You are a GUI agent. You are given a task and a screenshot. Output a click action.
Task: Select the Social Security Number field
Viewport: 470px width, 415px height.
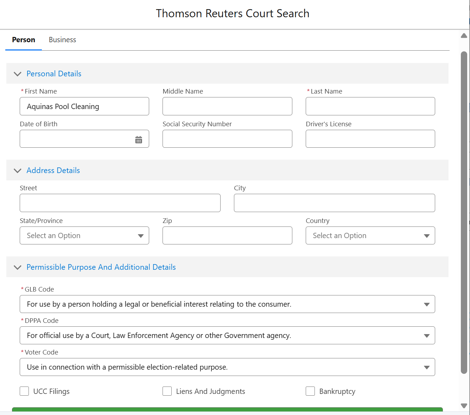point(227,139)
